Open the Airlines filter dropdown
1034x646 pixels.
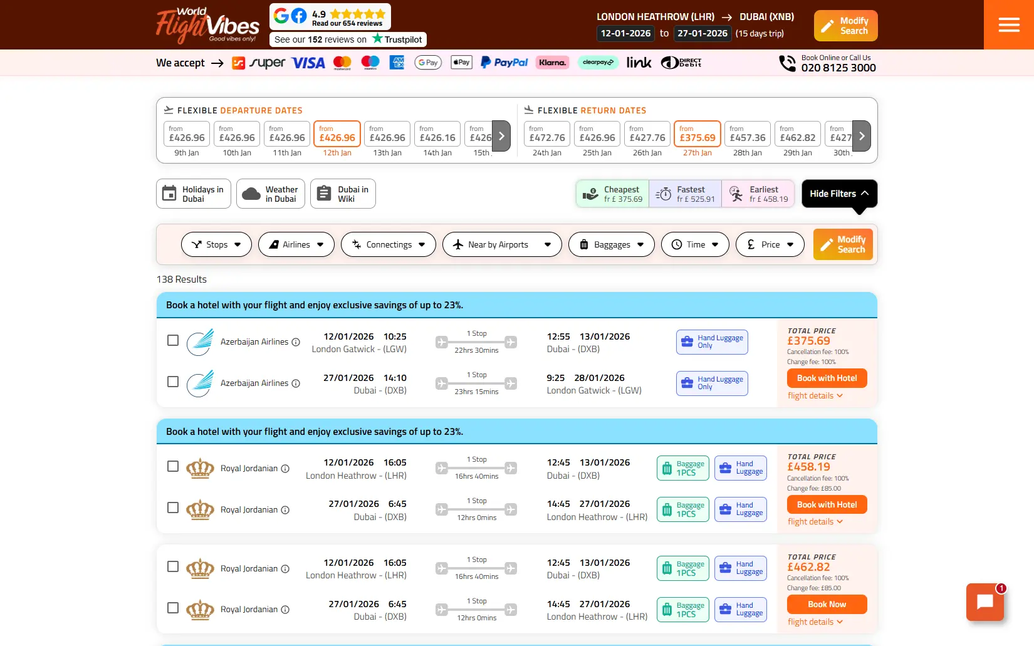click(296, 244)
